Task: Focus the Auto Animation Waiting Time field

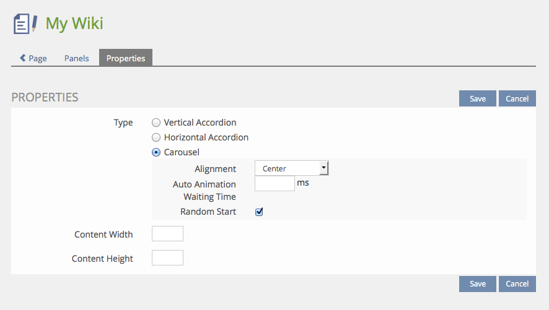Action: (274, 183)
